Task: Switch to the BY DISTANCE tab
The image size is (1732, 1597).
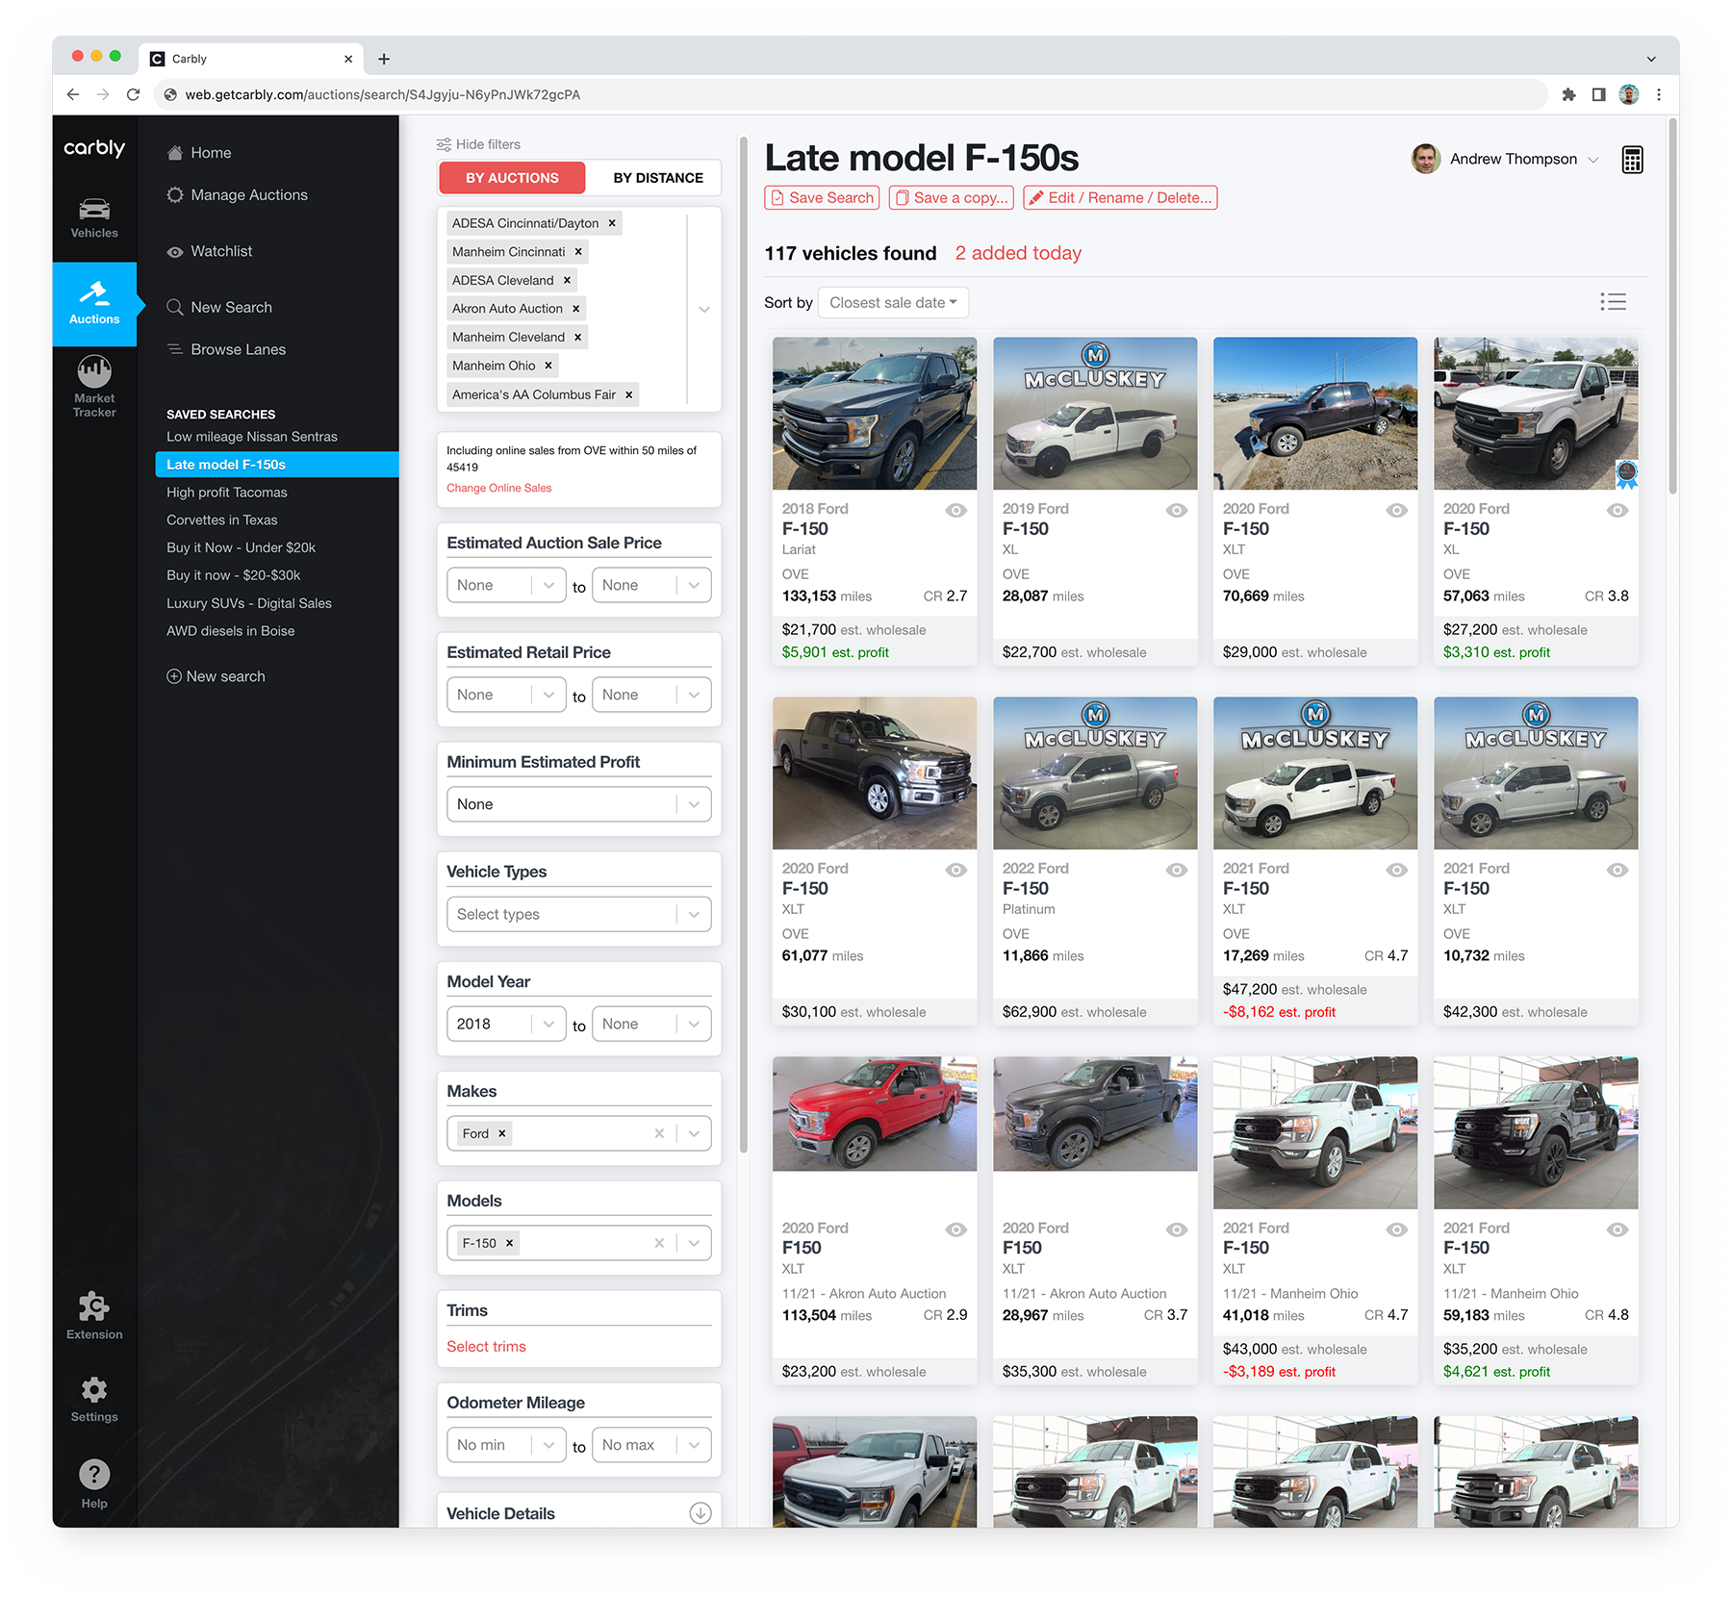Action: [658, 178]
